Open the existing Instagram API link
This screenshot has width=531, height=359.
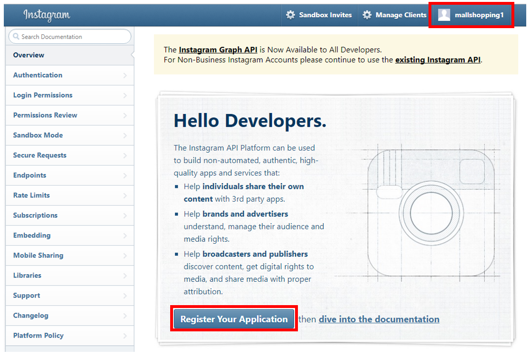438,60
